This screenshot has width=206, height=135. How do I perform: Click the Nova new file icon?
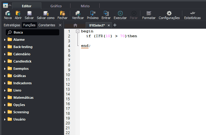coord(8,13)
